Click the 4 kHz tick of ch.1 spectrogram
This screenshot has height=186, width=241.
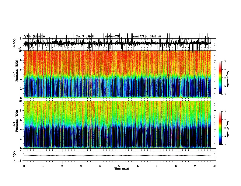(x=21, y=79)
